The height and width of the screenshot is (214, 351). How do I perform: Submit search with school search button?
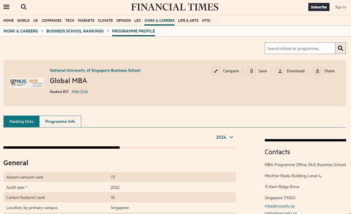341,48
